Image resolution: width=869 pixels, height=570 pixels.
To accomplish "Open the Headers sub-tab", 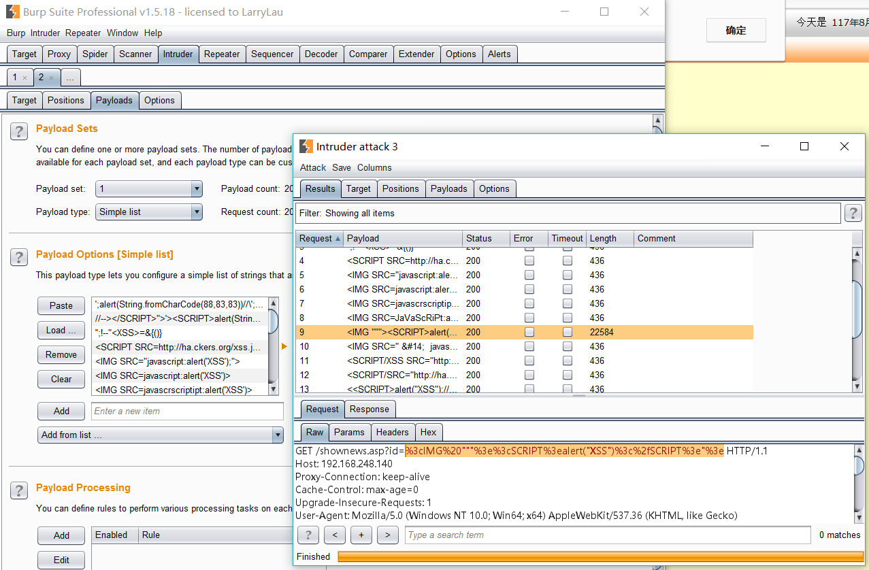I will (x=393, y=432).
